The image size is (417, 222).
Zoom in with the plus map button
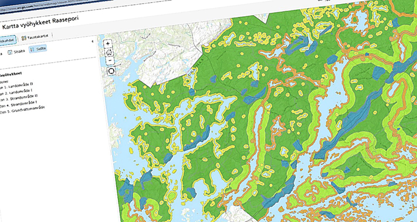click(107, 44)
